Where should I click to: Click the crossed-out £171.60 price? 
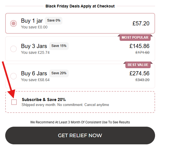[142, 52]
